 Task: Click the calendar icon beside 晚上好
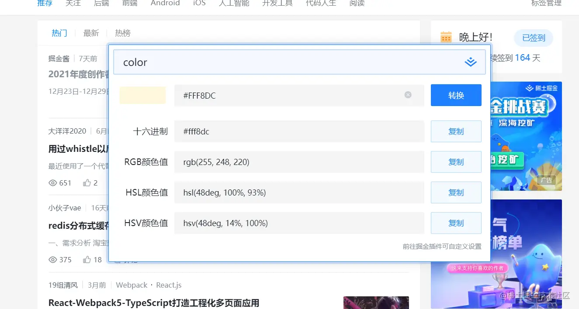(446, 37)
